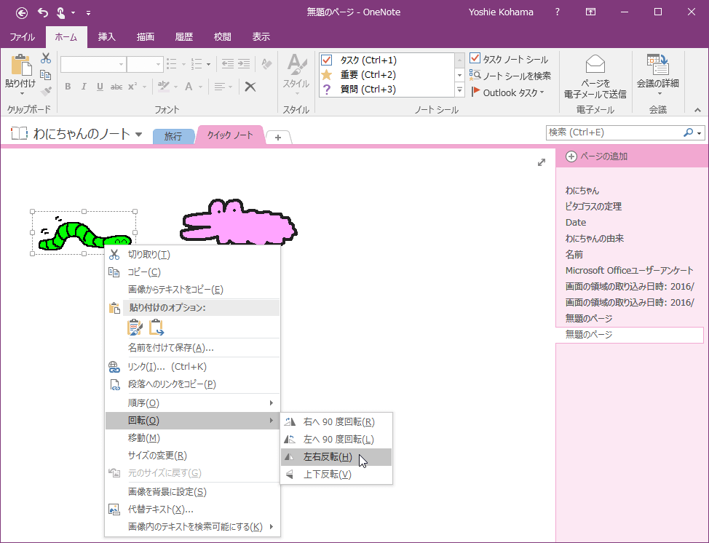Toggle Underline formatting button
The image size is (709, 543).
tap(100, 87)
